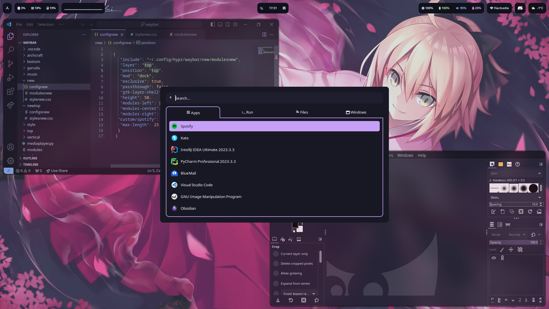Click the Live Share status bar button

click(57, 171)
